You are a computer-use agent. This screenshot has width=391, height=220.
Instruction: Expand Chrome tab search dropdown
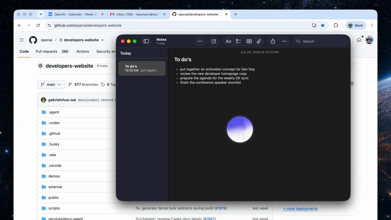(x=41, y=14)
